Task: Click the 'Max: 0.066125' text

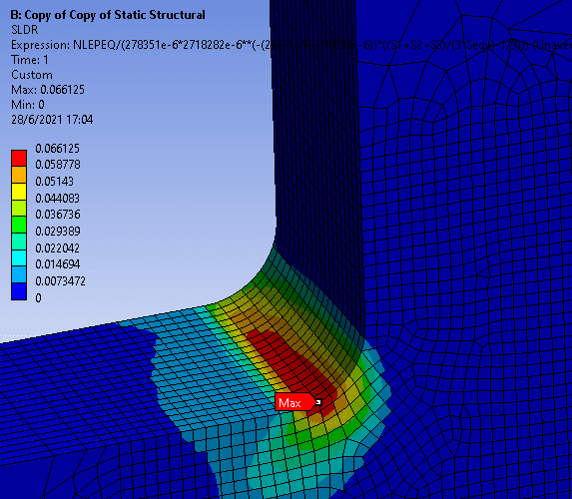Action: (x=48, y=90)
